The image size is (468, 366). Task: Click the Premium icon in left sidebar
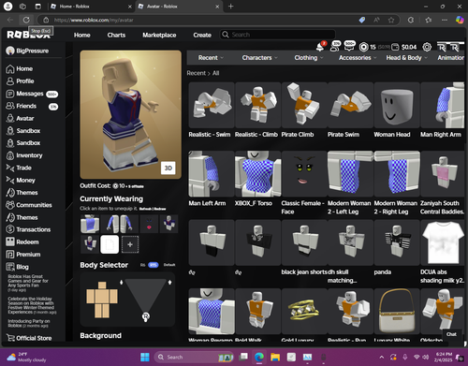(x=10, y=255)
